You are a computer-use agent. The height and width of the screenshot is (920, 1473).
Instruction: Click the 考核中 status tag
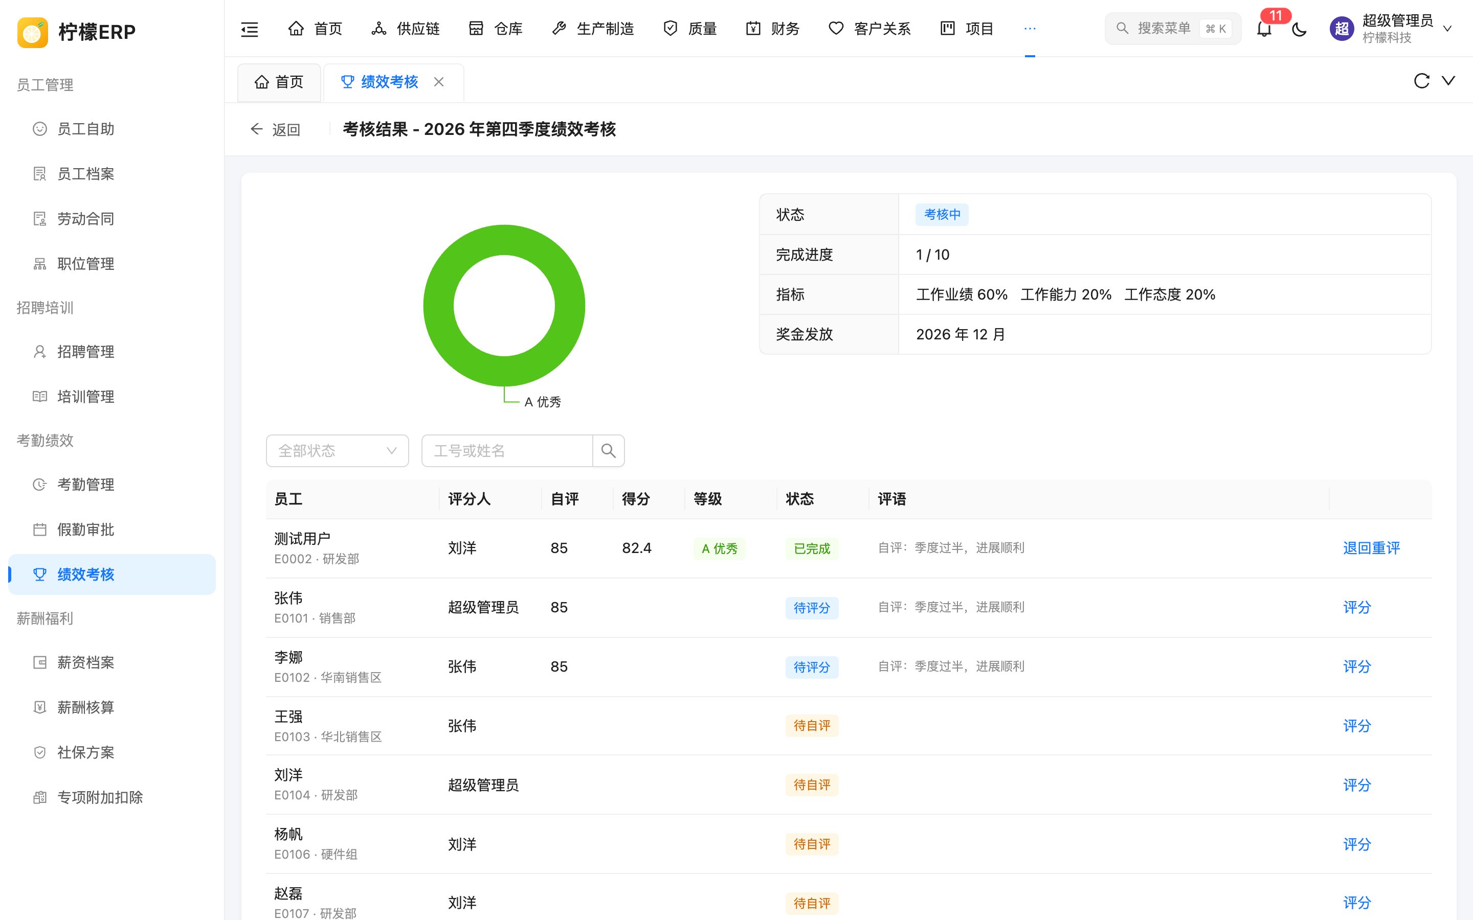tap(942, 215)
